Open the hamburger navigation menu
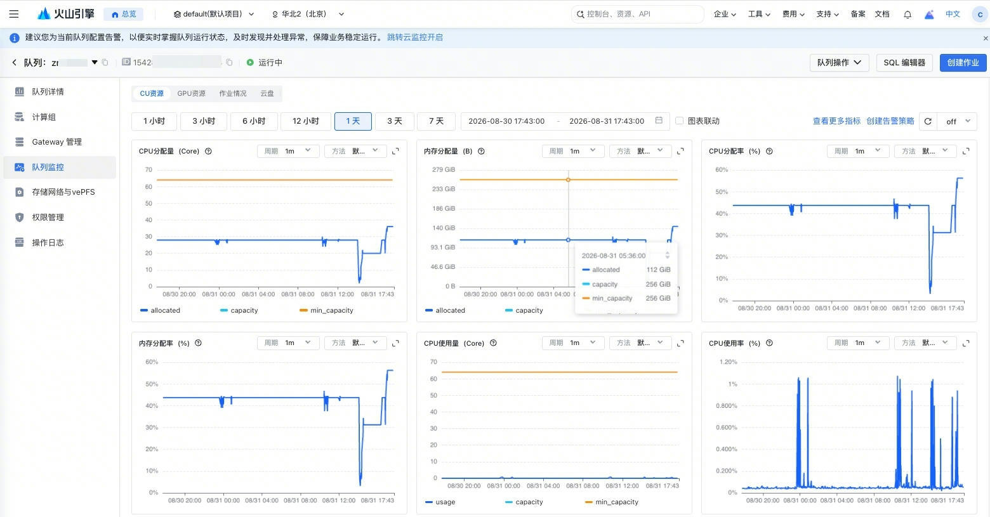 pyautogui.click(x=14, y=14)
